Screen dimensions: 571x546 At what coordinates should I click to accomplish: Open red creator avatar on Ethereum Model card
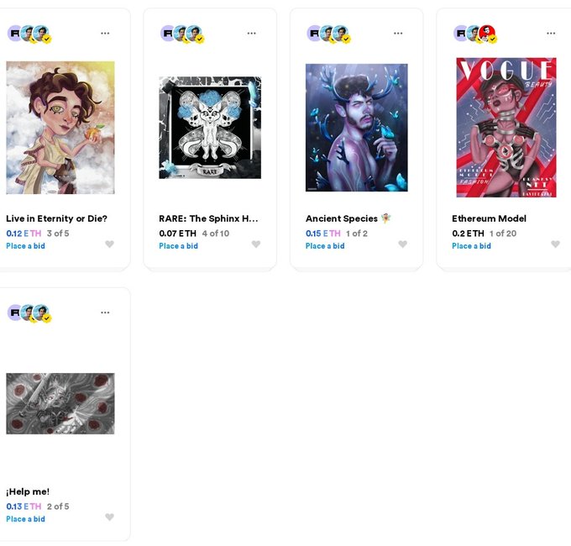coord(487,33)
